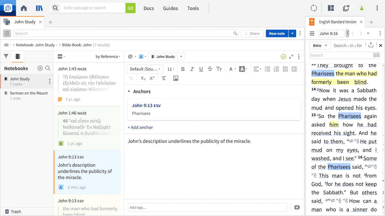Image resolution: width=385 pixels, height=216 pixels.
Task: Expand the note editor to full size
Action: (291, 57)
